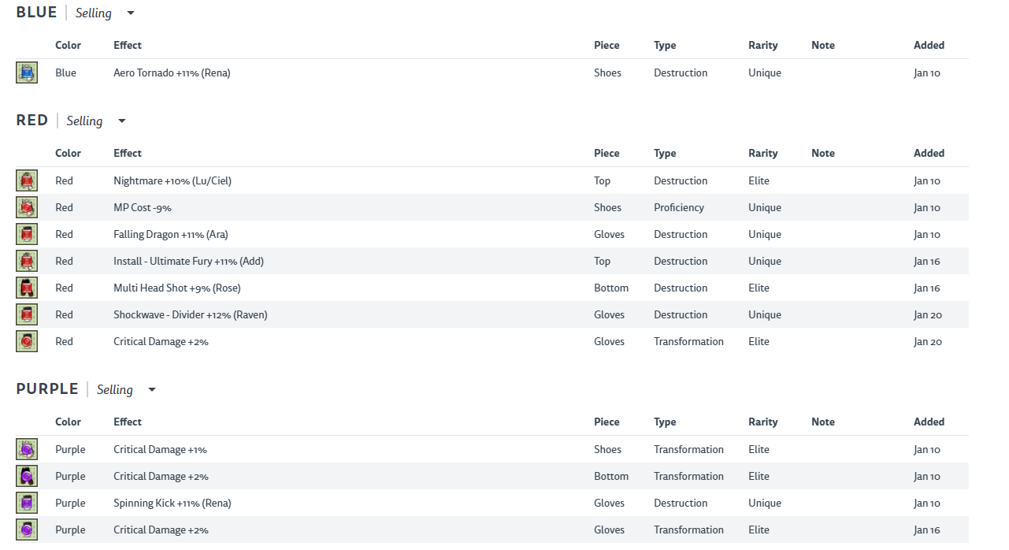
Task: Click the red shoes icon for MP Cost
Action: click(x=27, y=207)
